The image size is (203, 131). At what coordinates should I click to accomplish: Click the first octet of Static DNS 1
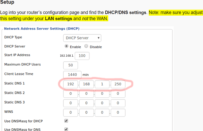click(71, 84)
